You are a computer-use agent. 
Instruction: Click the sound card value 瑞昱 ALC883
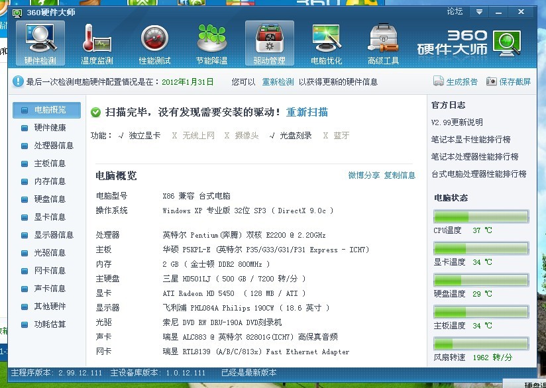(250, 337)
